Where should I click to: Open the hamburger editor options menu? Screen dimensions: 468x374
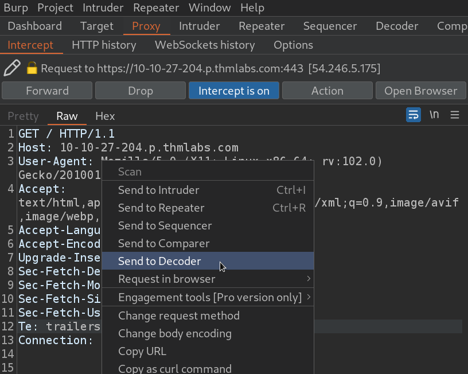pyautogui.click(x=455, y=115)
